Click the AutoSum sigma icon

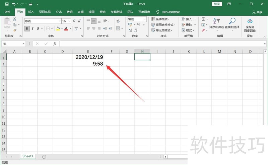(203, 19)
